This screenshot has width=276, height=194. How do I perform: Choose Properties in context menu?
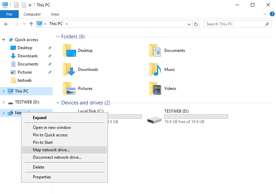click(x=65, y=177)
